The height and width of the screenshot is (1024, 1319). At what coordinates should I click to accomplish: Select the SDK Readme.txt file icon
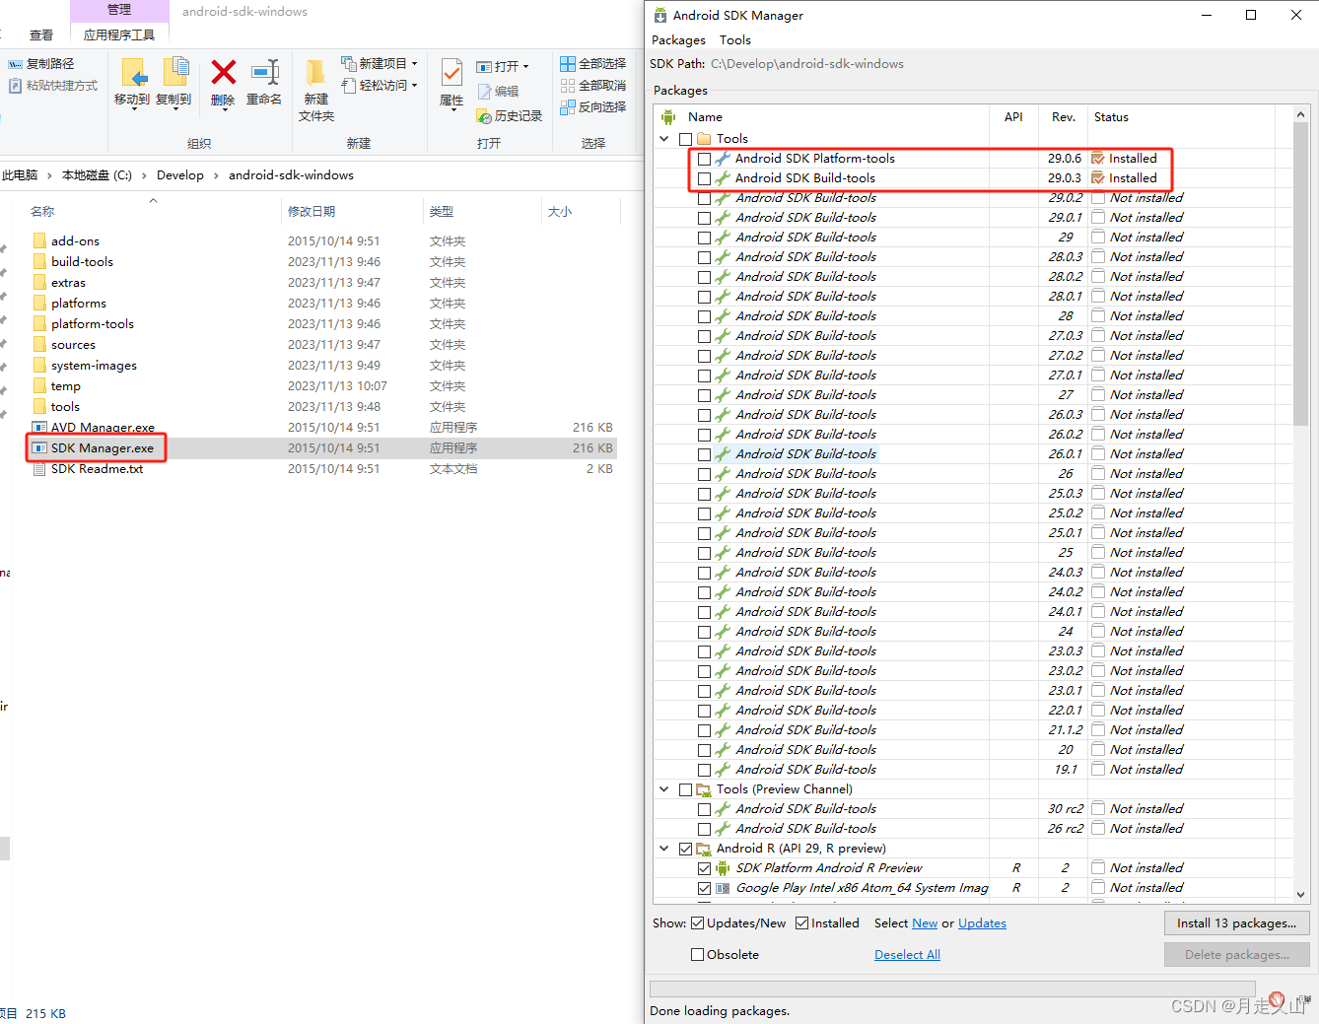tap(39, 469)
